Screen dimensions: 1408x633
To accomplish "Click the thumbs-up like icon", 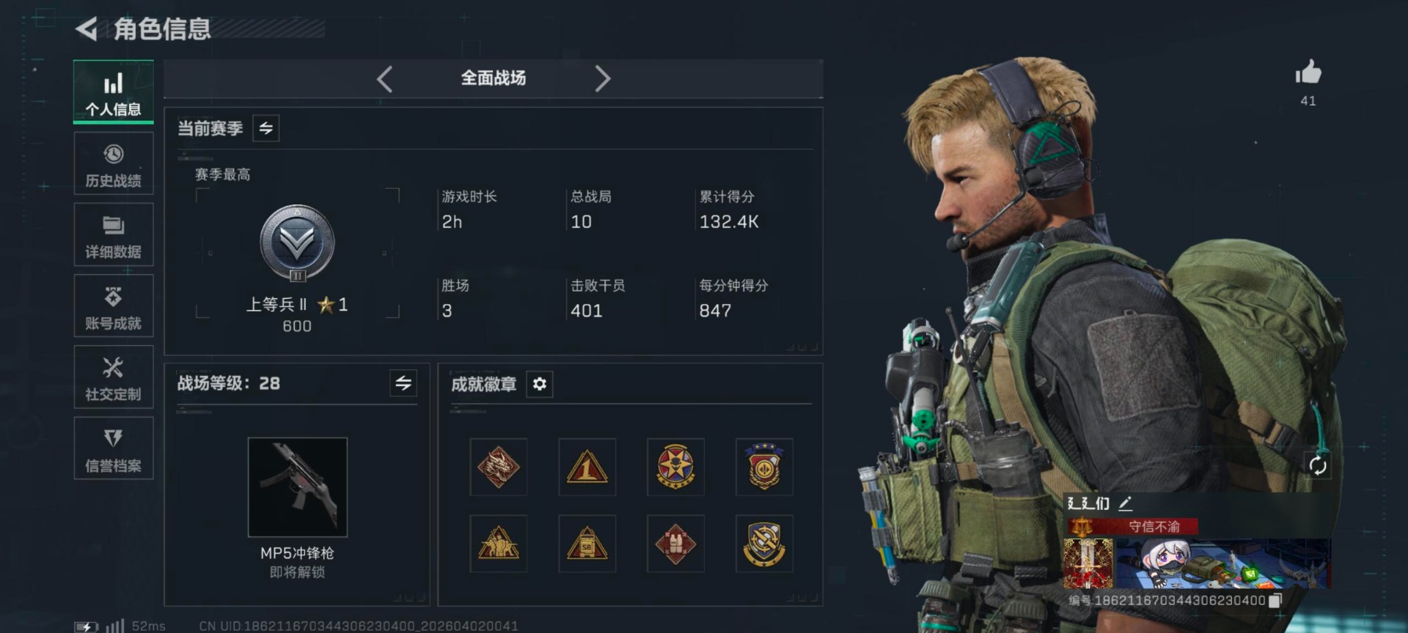I will coord(1308,73).
